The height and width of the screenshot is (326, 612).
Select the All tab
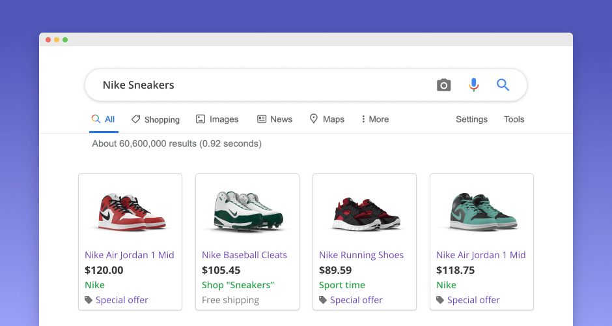(104, 119)
